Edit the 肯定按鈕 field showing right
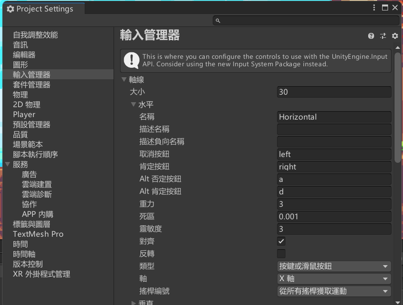Image resolution: width=403 pixels, height=305 pixels. (334, 166)
